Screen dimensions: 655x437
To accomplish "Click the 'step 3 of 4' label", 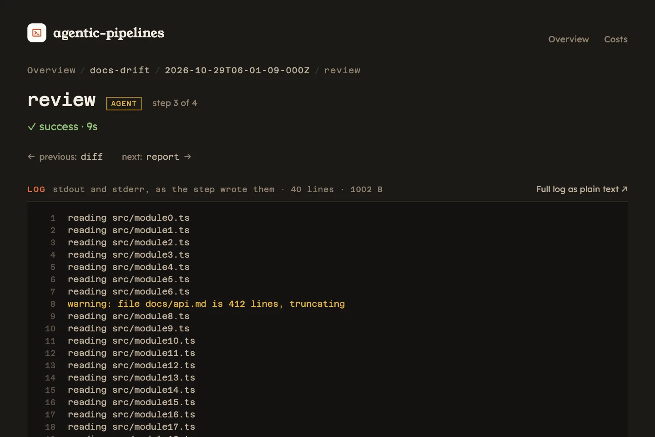I will coord(175,103).
